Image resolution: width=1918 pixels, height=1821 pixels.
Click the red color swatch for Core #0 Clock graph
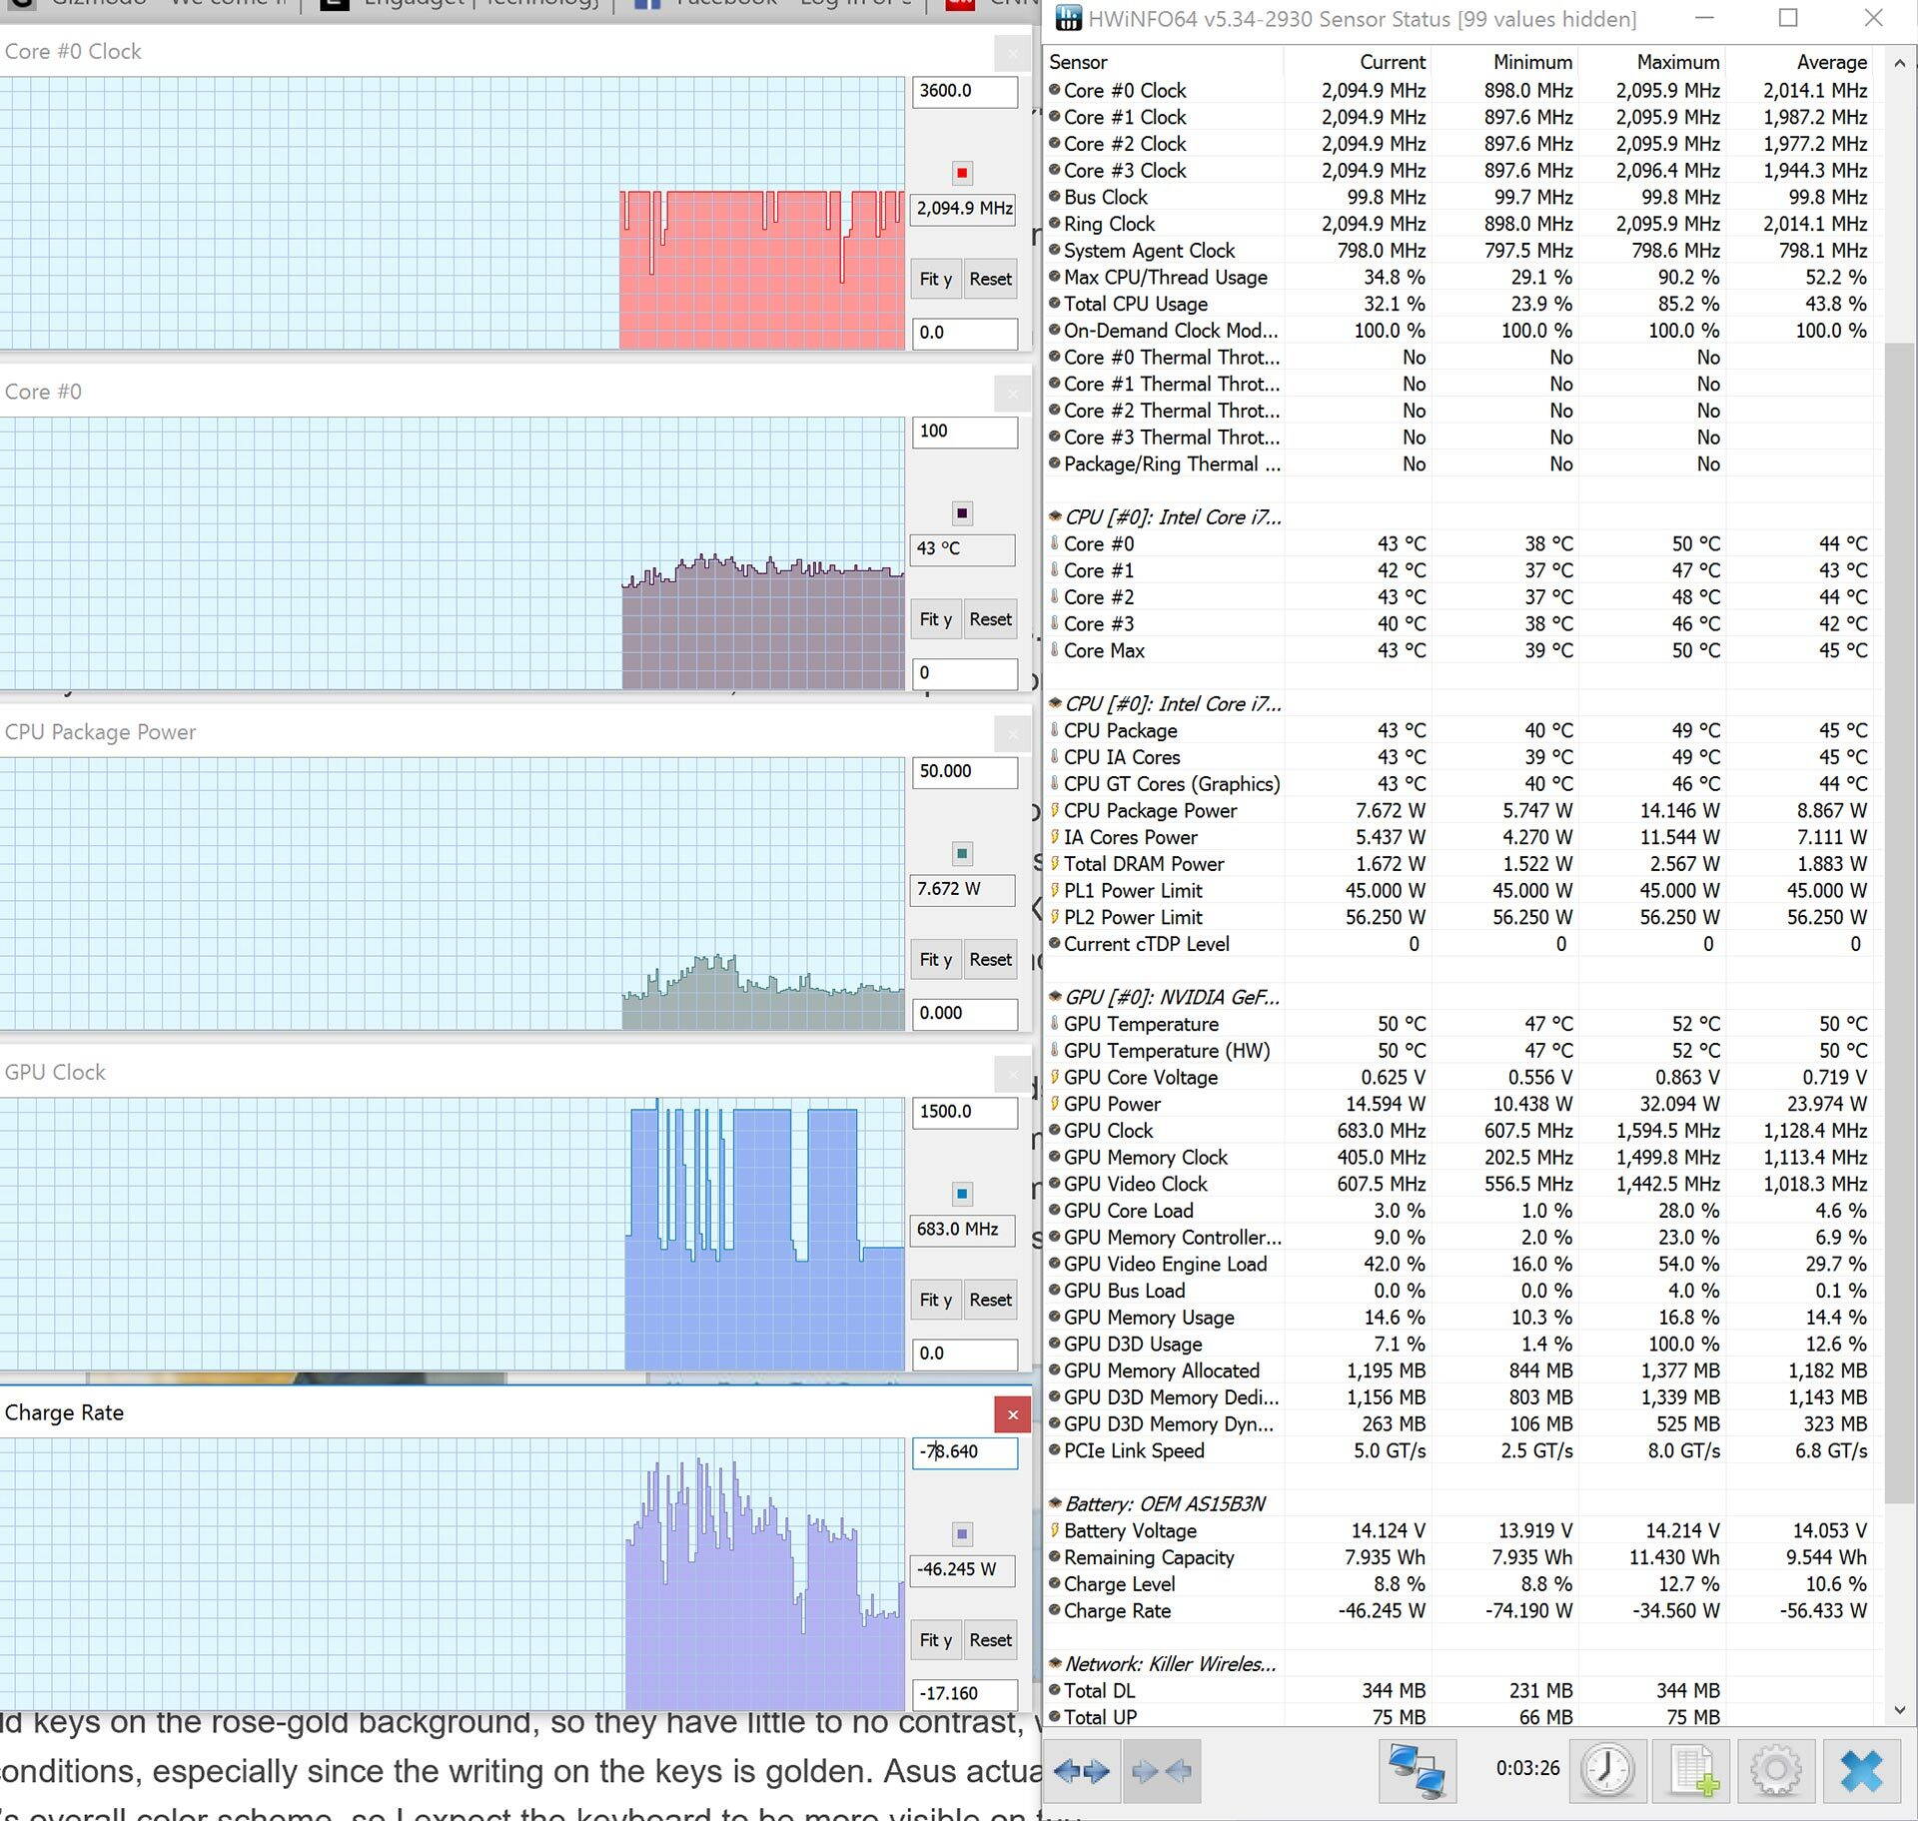(962, 173)
